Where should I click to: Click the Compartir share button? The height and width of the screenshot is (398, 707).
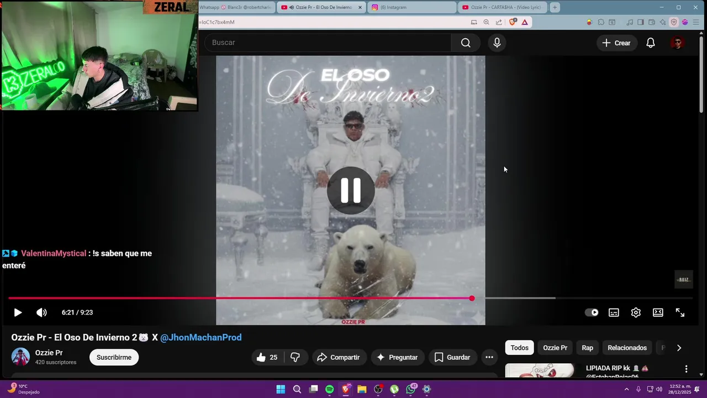[x=339, y=358]
